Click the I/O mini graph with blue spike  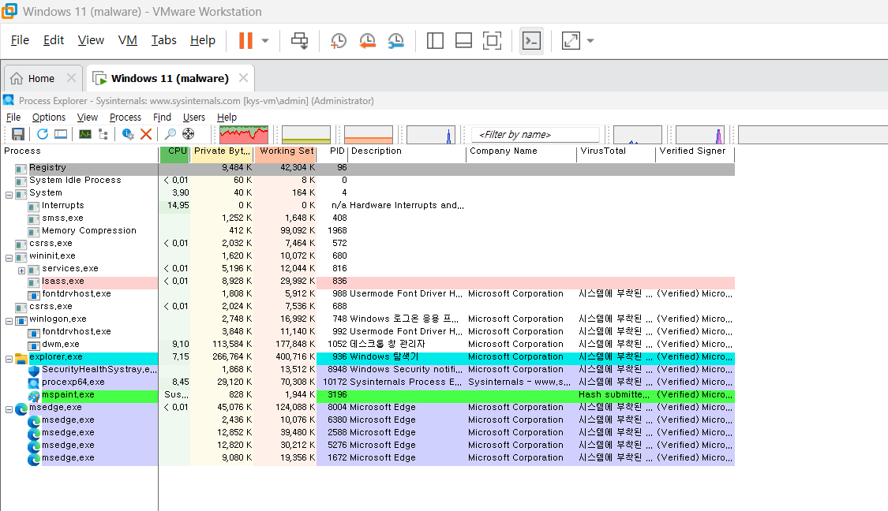pyautogui.click(x=431, y=135)
